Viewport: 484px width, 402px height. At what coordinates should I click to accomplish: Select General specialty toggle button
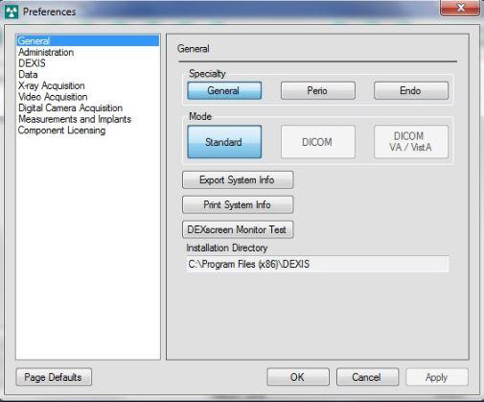(224, 90)
